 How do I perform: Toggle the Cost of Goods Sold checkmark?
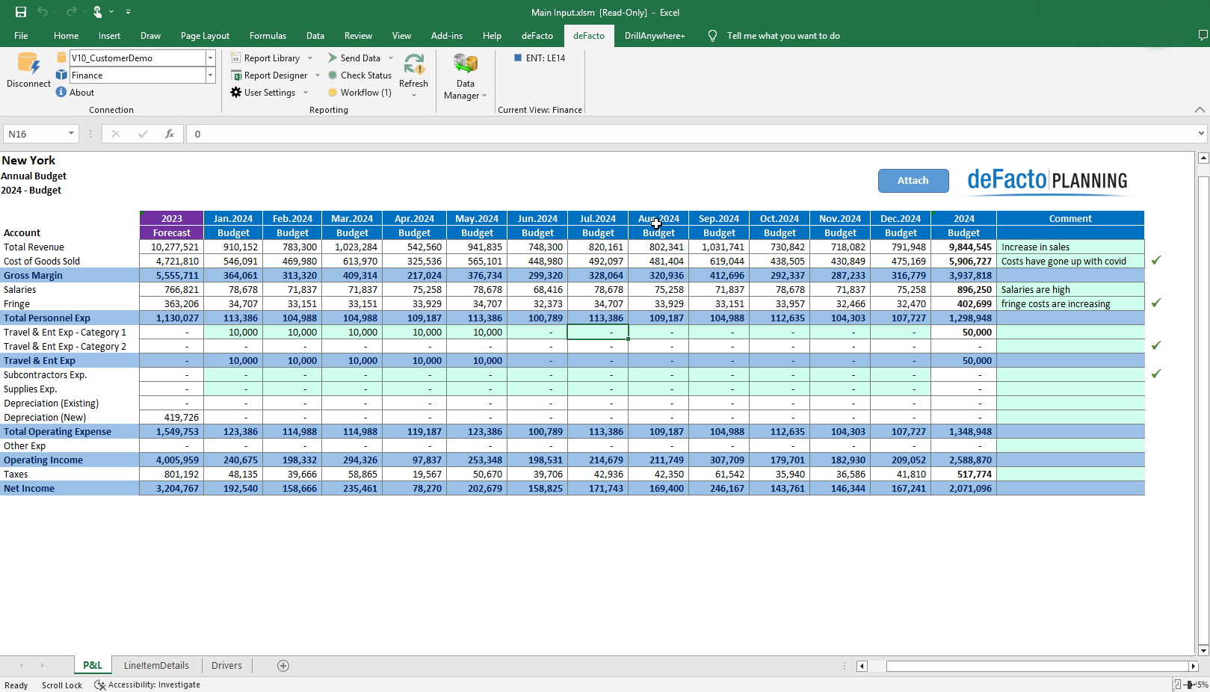coord(1156,261)
